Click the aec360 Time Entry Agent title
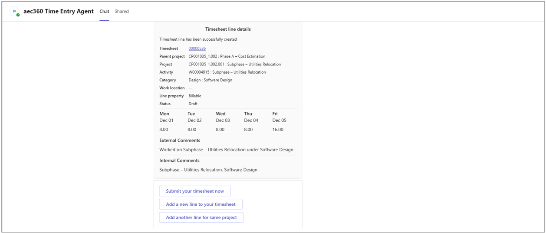Screen dimensions: 546x233 tap(59, 11)
